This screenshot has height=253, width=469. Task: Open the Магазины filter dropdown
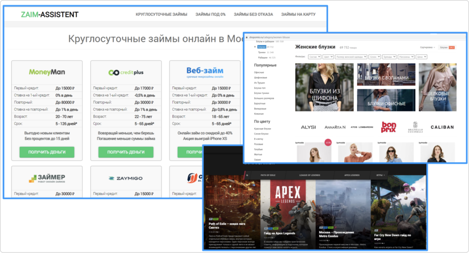[x=406, y=57]
